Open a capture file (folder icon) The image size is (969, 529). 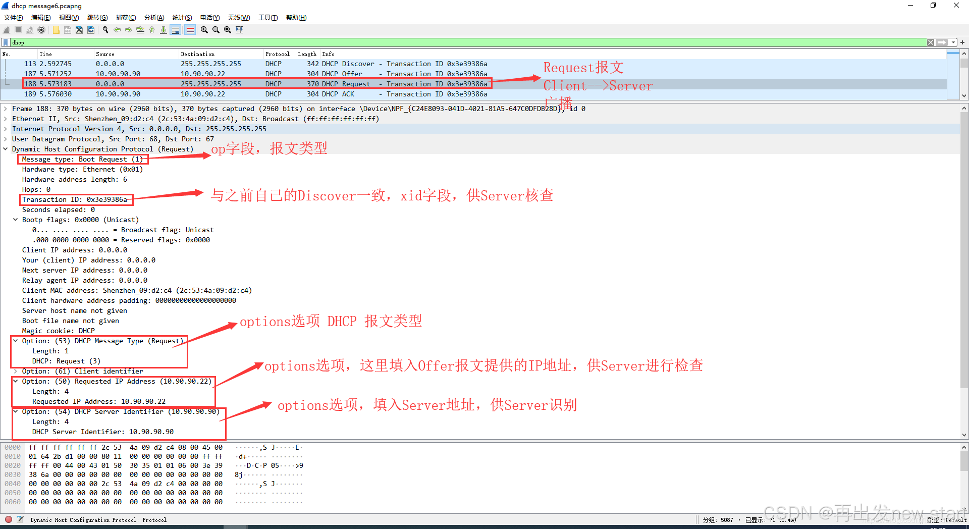(x=56, y=30)
